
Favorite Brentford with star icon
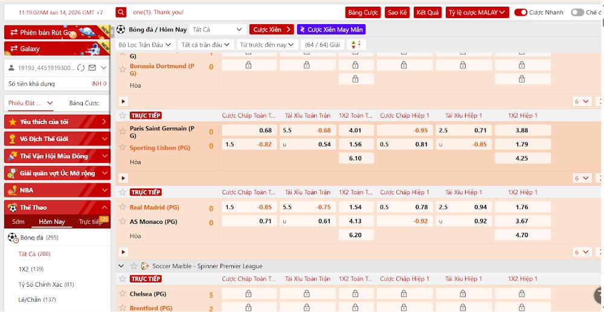123,308
